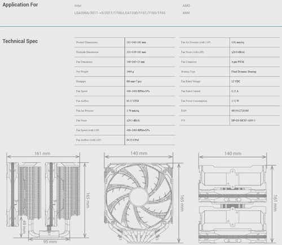Click the 'Fan Power Consumption' label
The width and height of the screenshot is (282, 245).
tap(194, 101)
